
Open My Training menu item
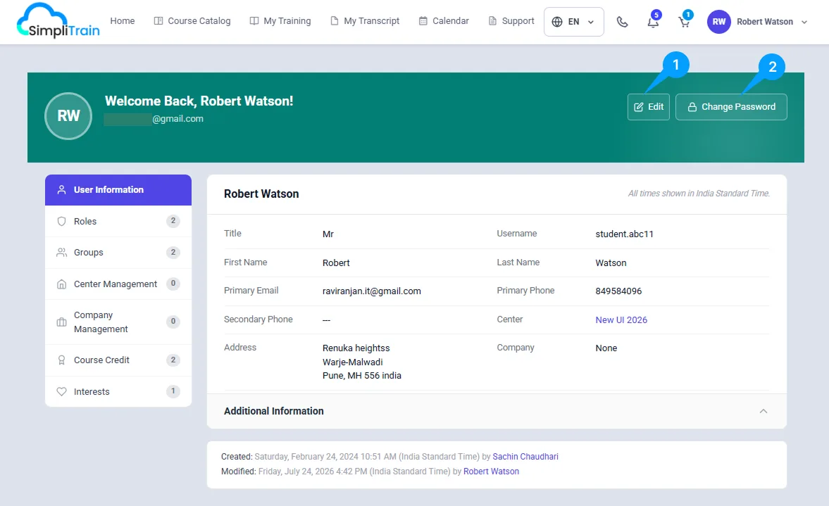[x=280, y=20]
